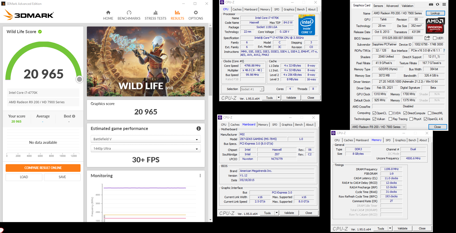456x233 pixels.
Task: Open Graphics tab in the CPU-Z CPU window
Action: pyautogui.click(x=289, y=9)
